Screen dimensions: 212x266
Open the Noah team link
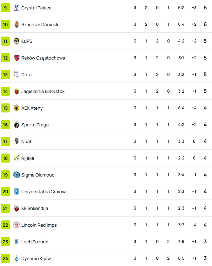coord(27,141)
